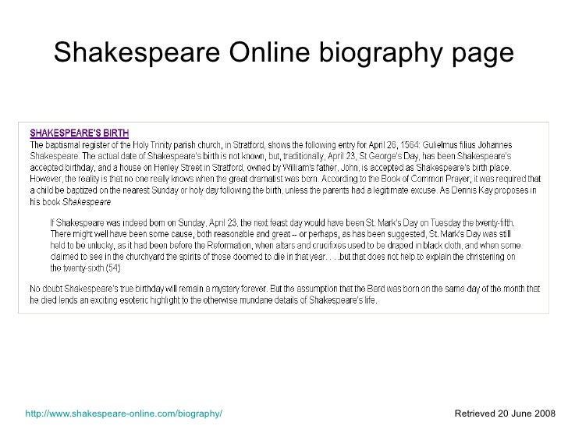Click the line ending 'the twenty-sixth.(54)'

pos(86,268)
